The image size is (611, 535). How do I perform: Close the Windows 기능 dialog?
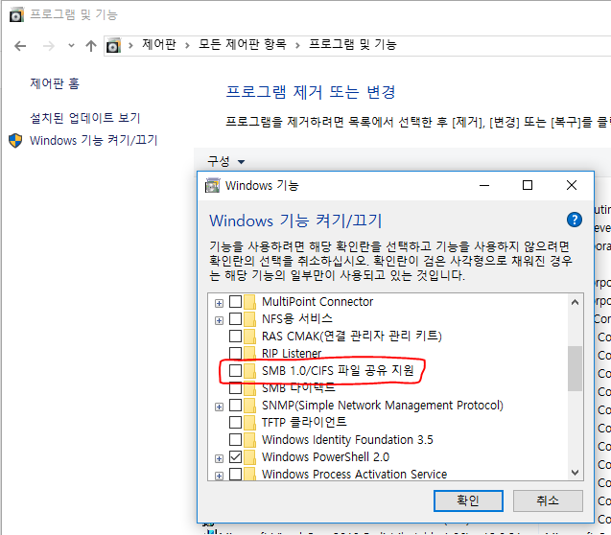(x=572, y=185)
